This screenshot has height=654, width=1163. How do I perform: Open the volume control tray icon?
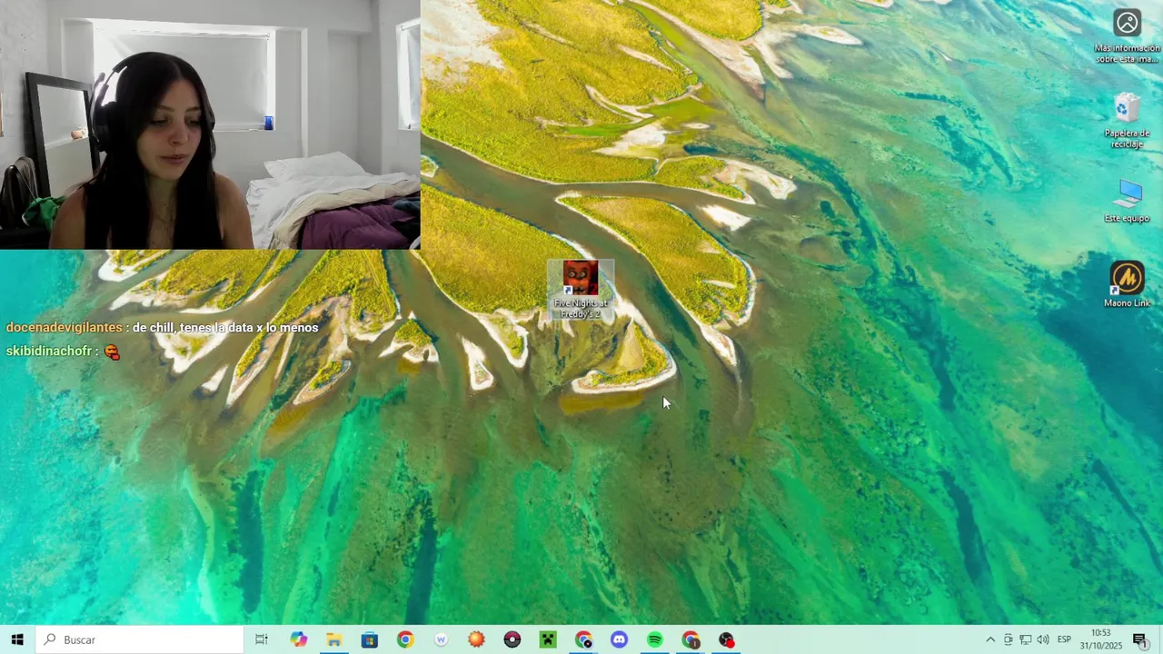pos(1043,639)
